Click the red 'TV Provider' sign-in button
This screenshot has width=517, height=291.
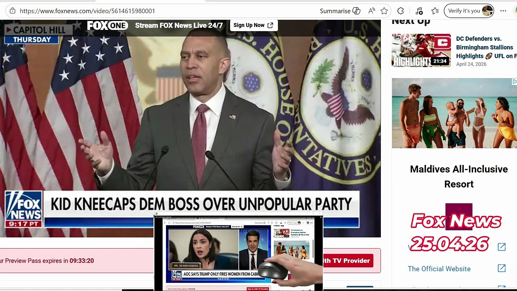pyautogui.click(x=348, y=261)
